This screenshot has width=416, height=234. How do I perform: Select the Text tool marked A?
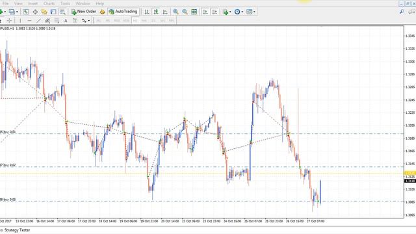tap(66, 20)
